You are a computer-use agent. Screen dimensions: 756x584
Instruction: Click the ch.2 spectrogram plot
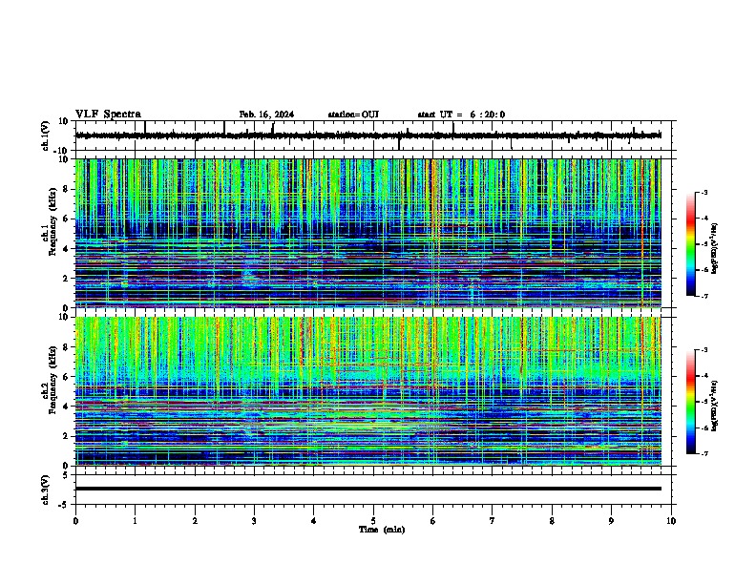tap(367, 391)
